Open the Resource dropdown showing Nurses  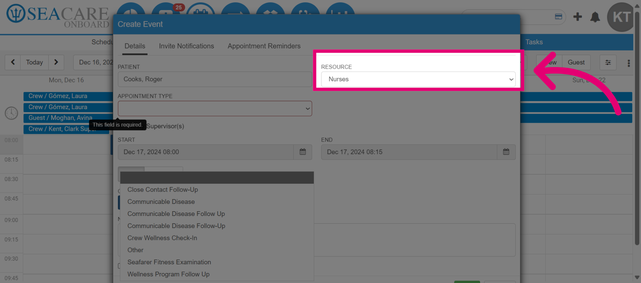(418, 79)
